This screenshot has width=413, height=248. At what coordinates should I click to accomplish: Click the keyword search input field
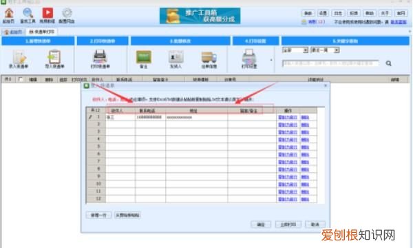click(330, 63)
